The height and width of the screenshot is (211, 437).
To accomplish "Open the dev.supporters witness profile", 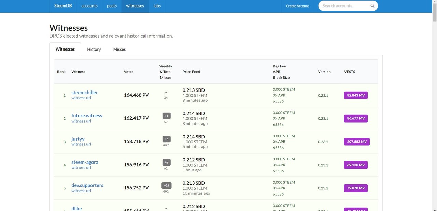I will [x=87, y=185].
